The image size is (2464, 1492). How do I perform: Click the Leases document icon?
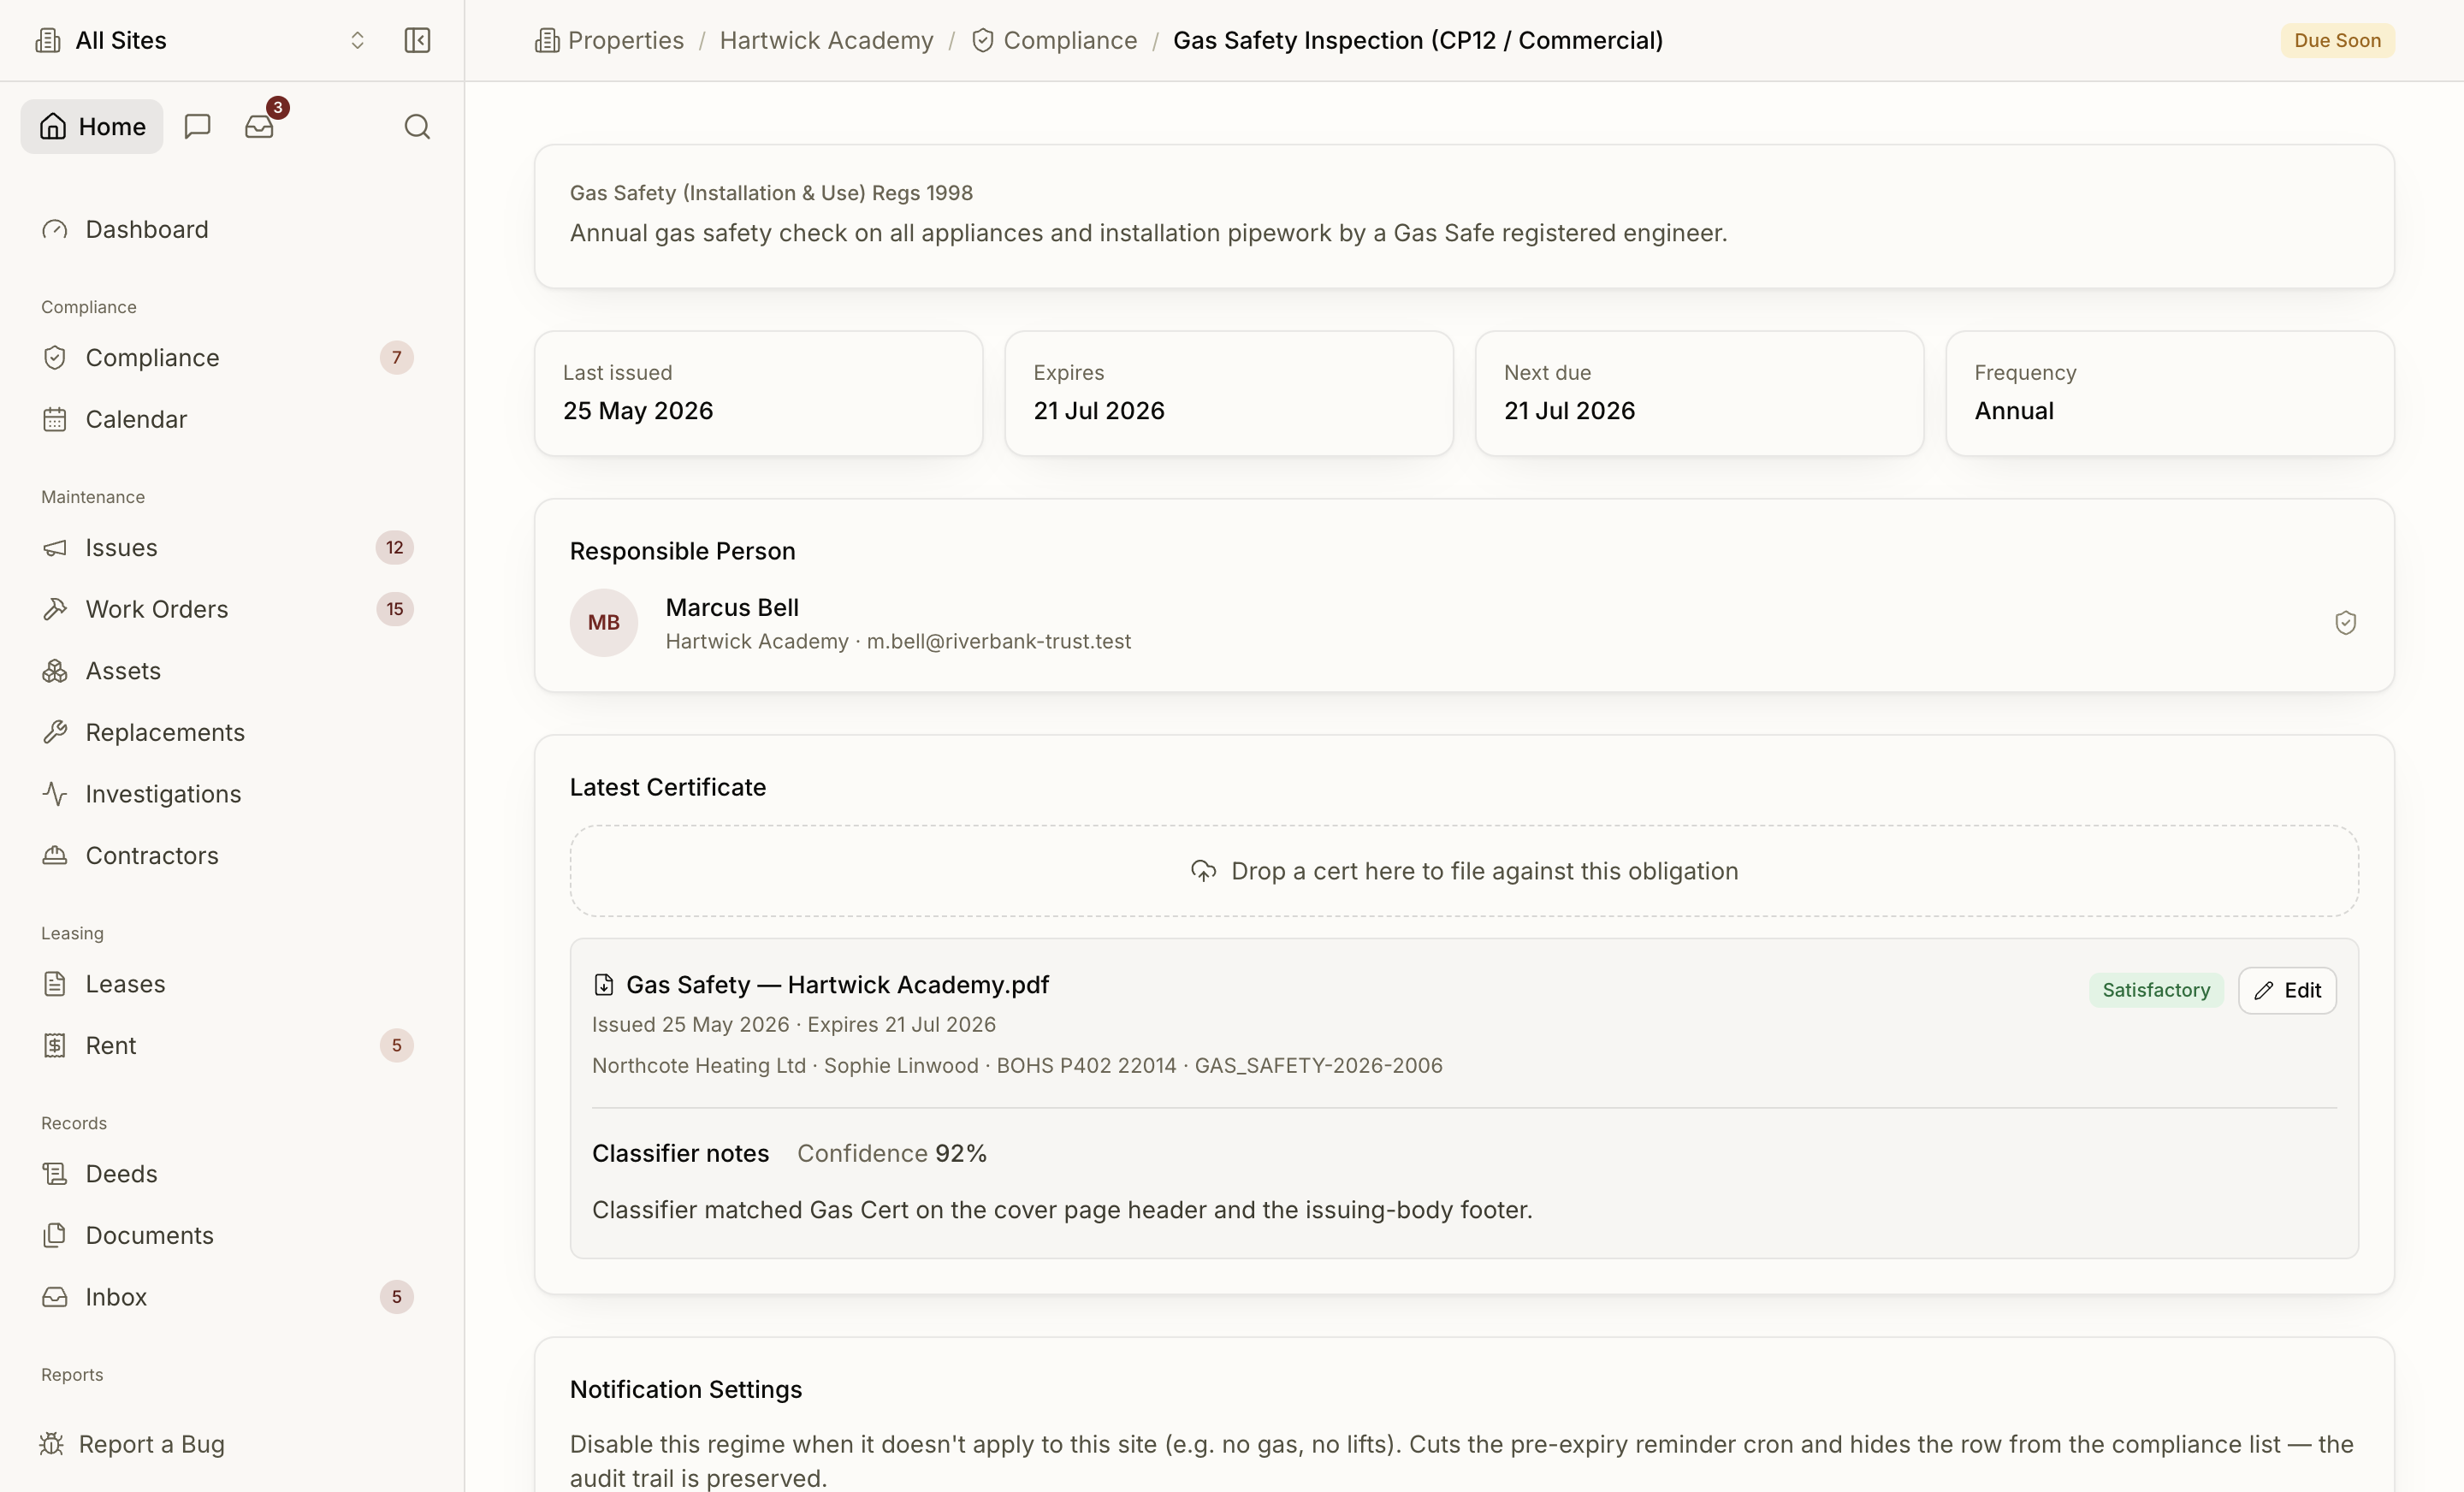coord(55,983)
